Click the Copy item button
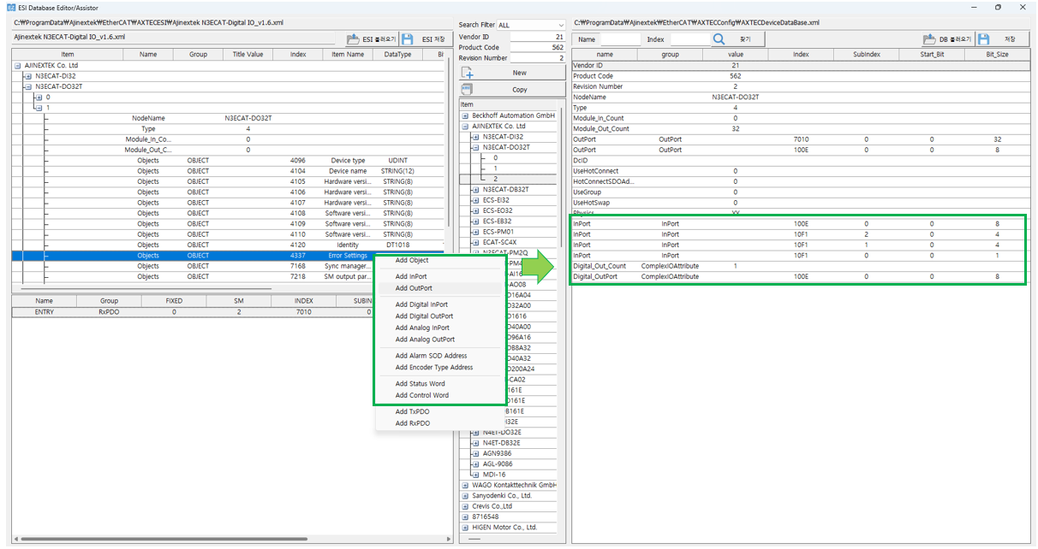The height and width of the screenshot is (549, 1038). click(512, 89)
